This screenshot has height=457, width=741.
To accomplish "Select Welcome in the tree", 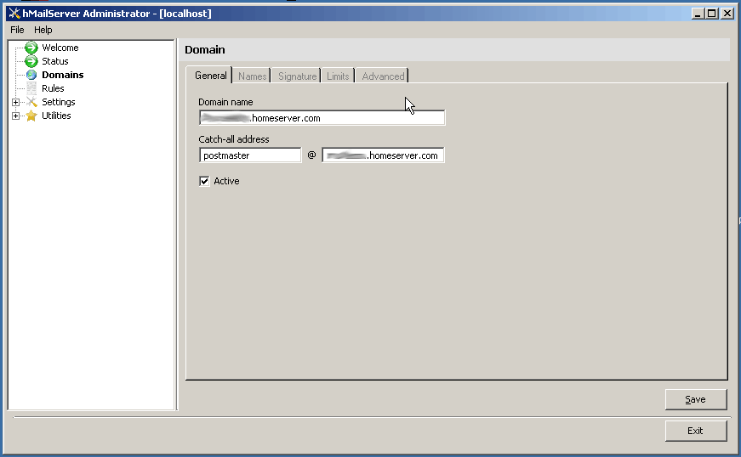I will pyautogui.click(x=60, y=48).
